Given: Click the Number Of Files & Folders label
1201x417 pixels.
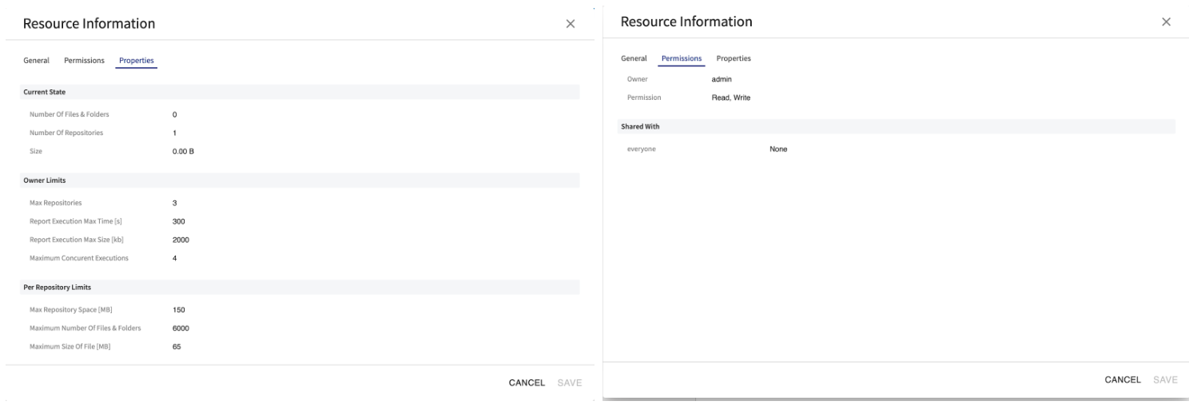Looking at the screenshot, I should coord(69,114).
